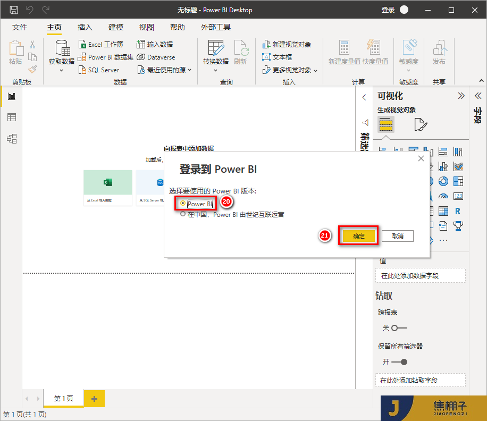Screen dimensions: 487x421
Task: Insert a 文本框 text box
Action: click(278, 57)
